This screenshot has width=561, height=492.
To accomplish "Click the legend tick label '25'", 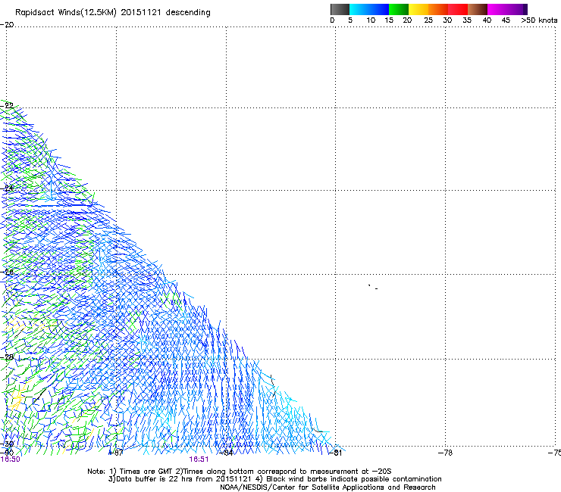I will tap(428, 20).
